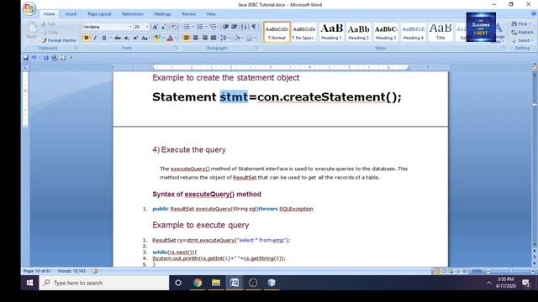Open the Font dialog launcher
Viewport: 538px width, 302px height.
(176, 49)
